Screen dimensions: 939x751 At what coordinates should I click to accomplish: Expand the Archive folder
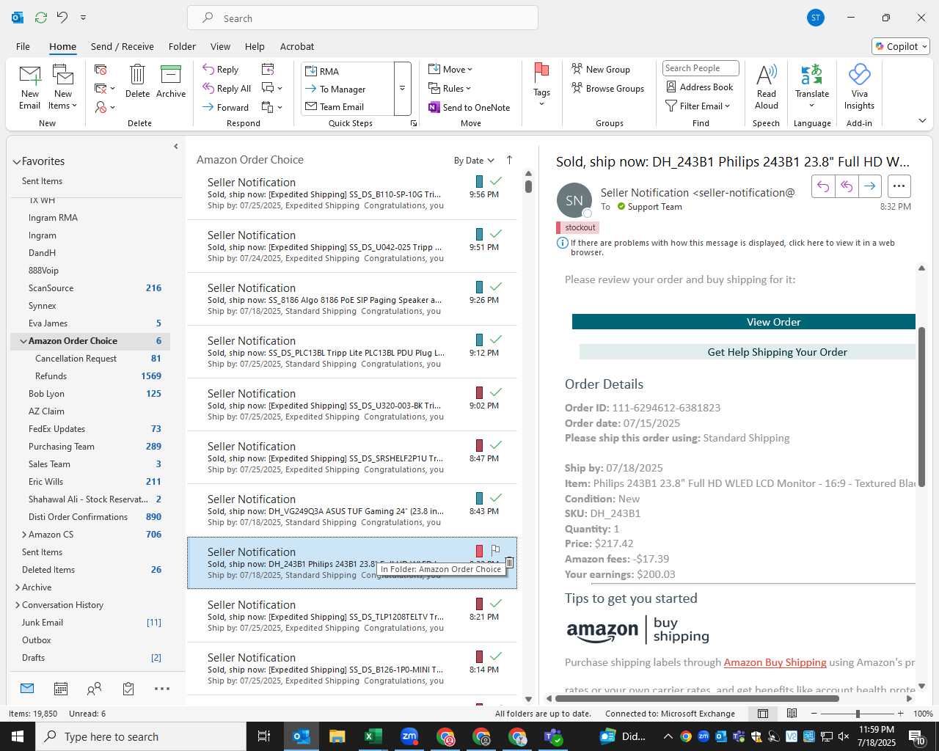18,587
